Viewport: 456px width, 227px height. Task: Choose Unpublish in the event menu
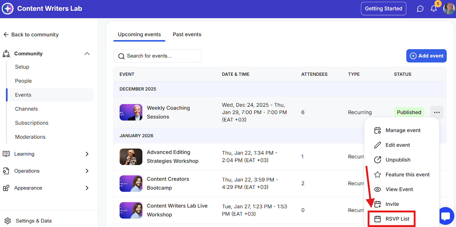[x=398, y=160]
